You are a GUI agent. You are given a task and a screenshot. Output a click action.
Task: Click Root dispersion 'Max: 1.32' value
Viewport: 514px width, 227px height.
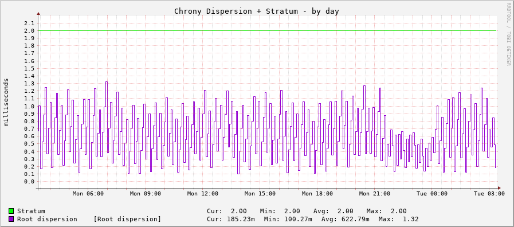(399, 219)
